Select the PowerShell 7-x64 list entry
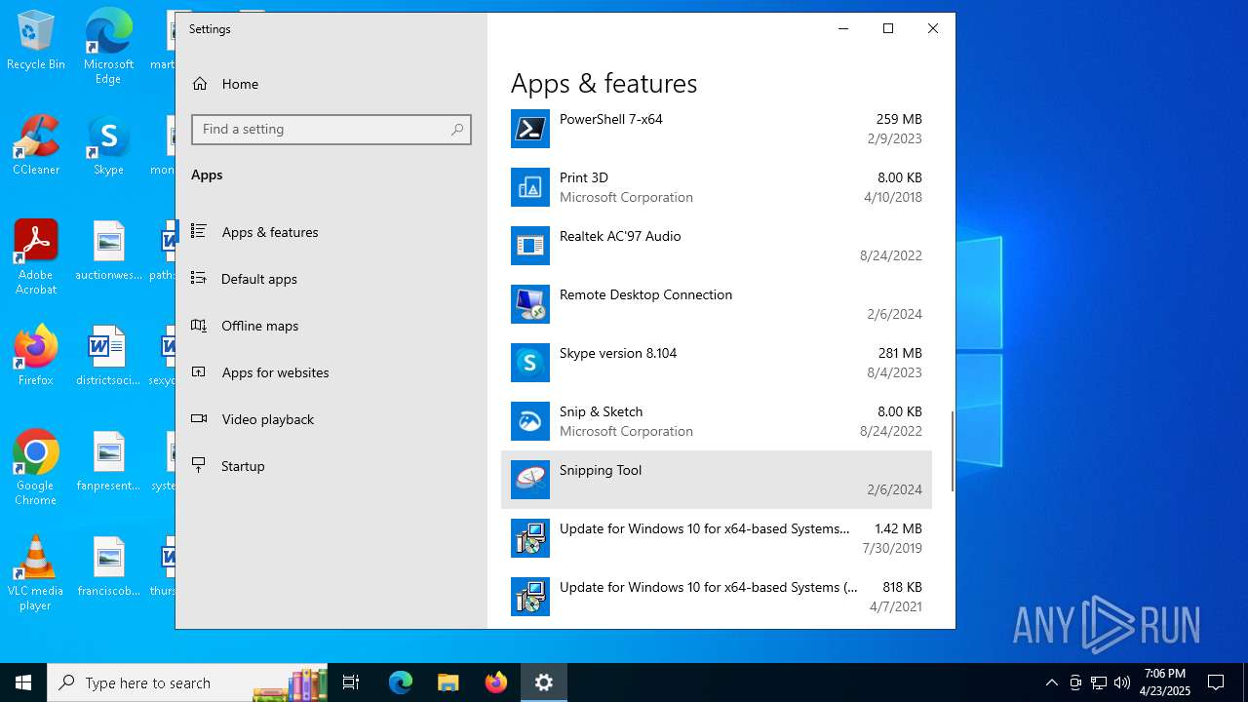This screenshot has width=1248, height=702. [717, 129]
